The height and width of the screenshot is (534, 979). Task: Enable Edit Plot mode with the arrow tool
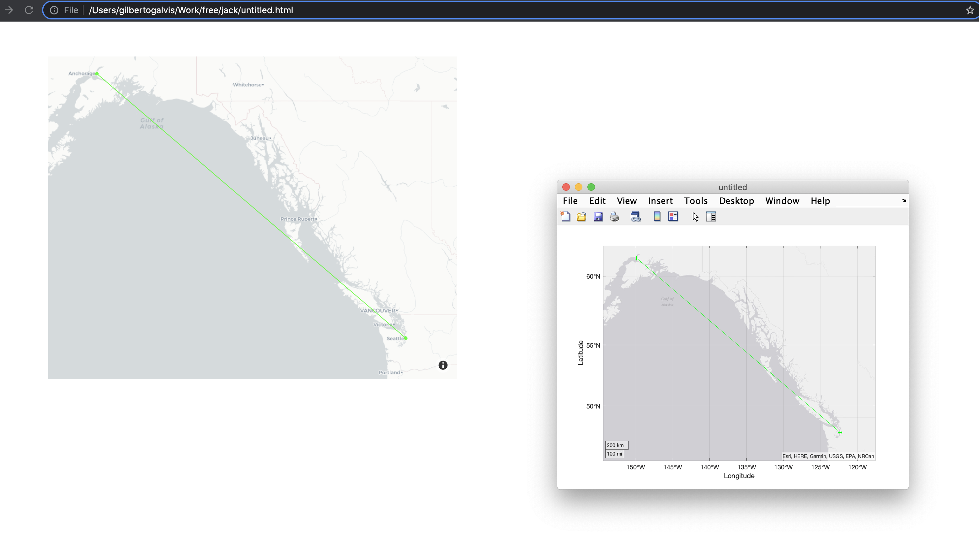tap(695, 216)
